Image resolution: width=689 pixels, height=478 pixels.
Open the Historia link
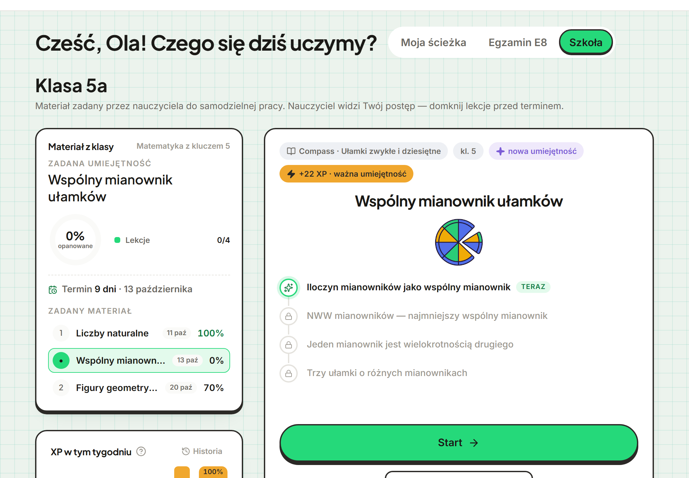tap(202, 451)
